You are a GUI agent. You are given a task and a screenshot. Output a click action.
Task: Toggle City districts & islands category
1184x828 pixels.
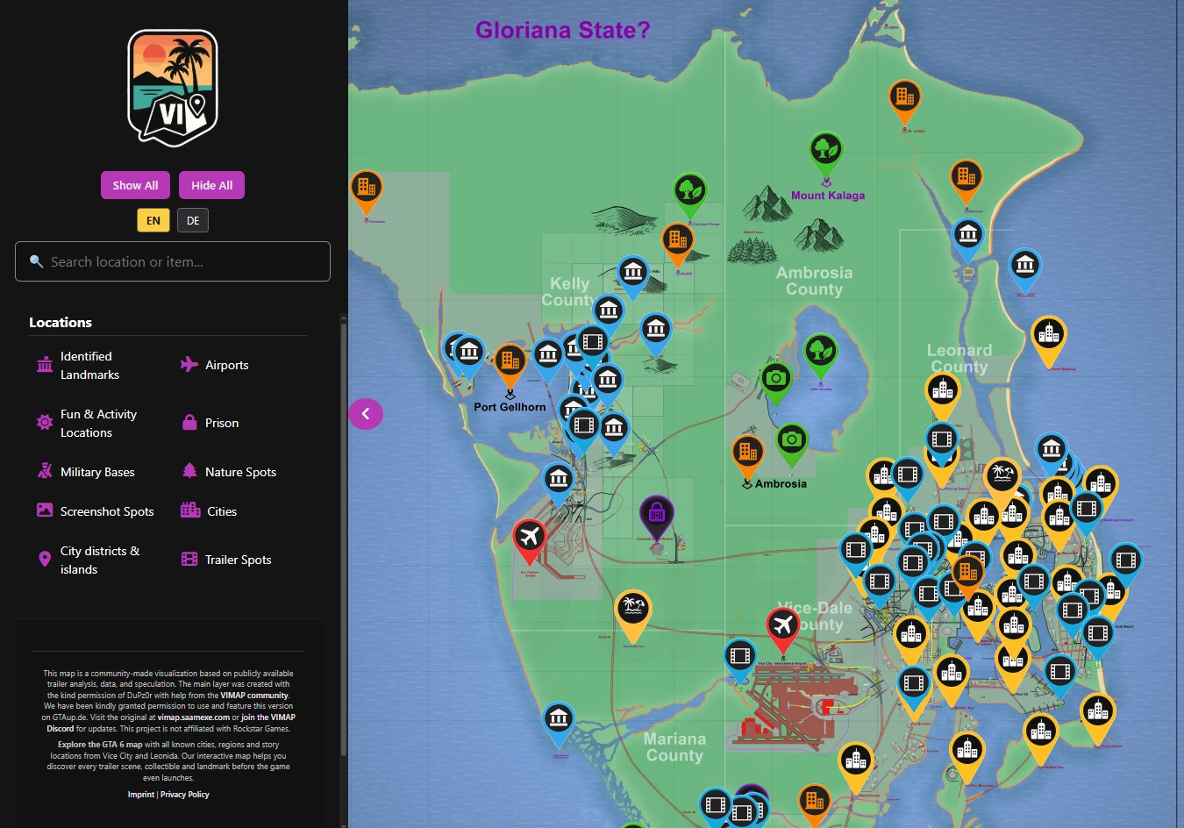click(89, 560)
